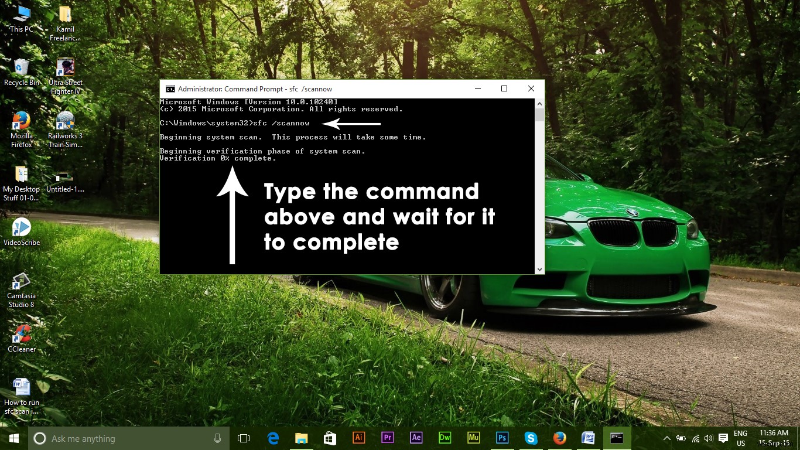The image size is (800, 450).
Task: Click the Command Prompt scrollbar down arrow
Action: (539, 269)
